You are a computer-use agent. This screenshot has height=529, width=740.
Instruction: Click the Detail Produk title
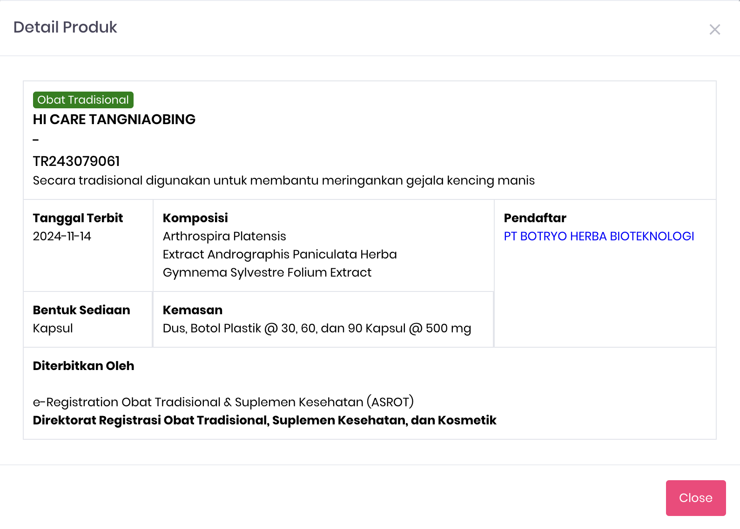[x=65, y=27]
